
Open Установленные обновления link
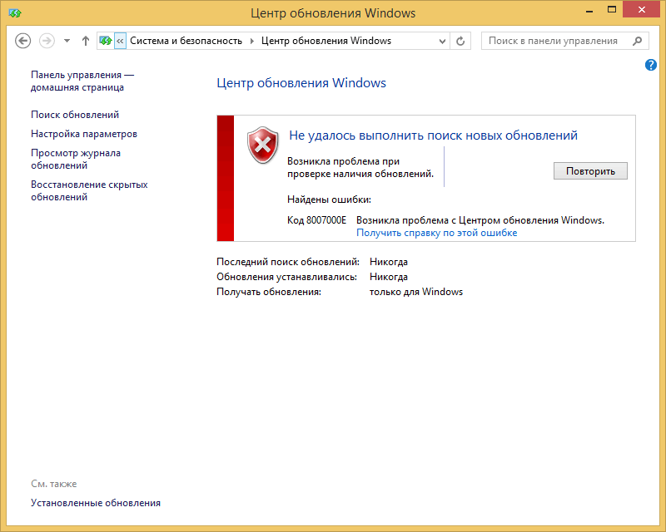[96, 503]
